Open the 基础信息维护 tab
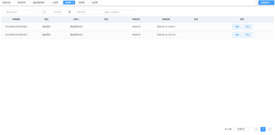Image resolution: width=275 pixels, height=135 pixels. [x=39, y=3]
